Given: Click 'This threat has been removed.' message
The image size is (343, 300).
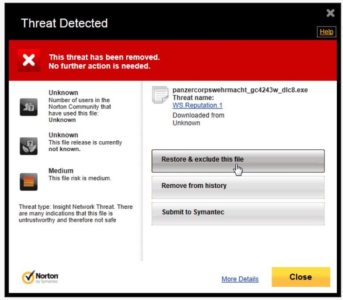Looking at the screenshot, I should tap(104, 57).
